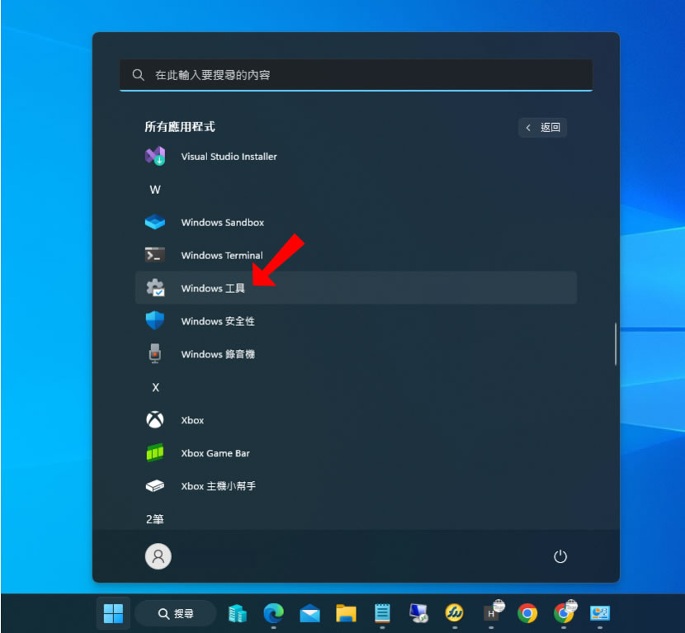Screen dimensions: 685x633
Task: Click the 搜尋 search box on the taskbar
Action: (x=176, y=613)
